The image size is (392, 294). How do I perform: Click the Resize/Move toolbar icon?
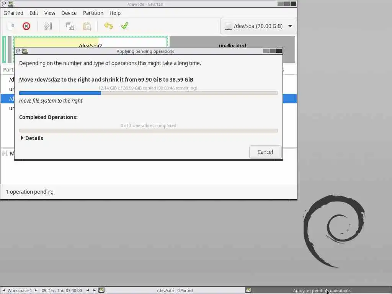coord(48,26)
